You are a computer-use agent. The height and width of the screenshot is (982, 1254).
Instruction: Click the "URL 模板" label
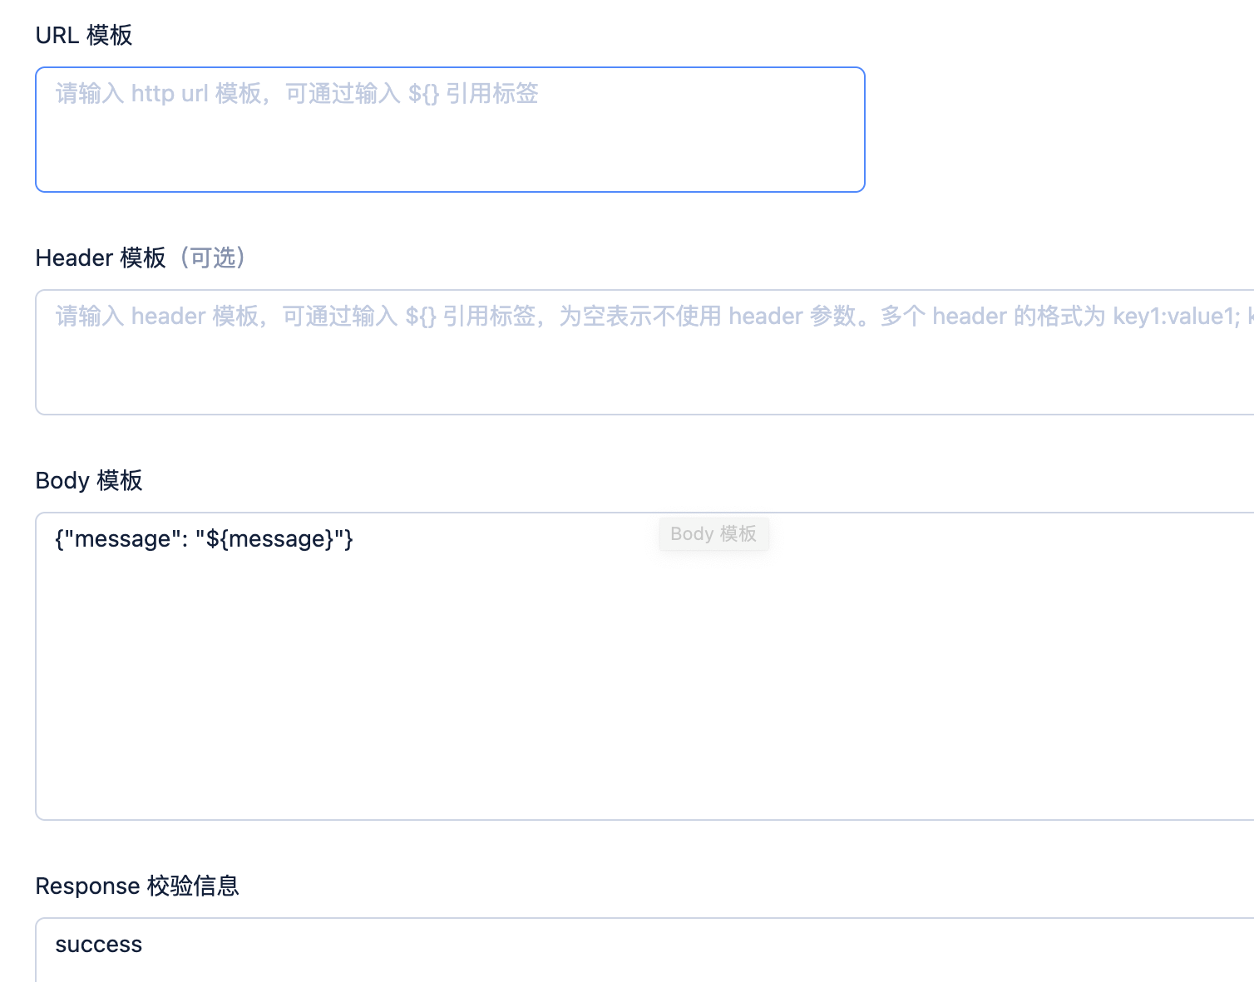pyautogui.click(x=84, y=36)
